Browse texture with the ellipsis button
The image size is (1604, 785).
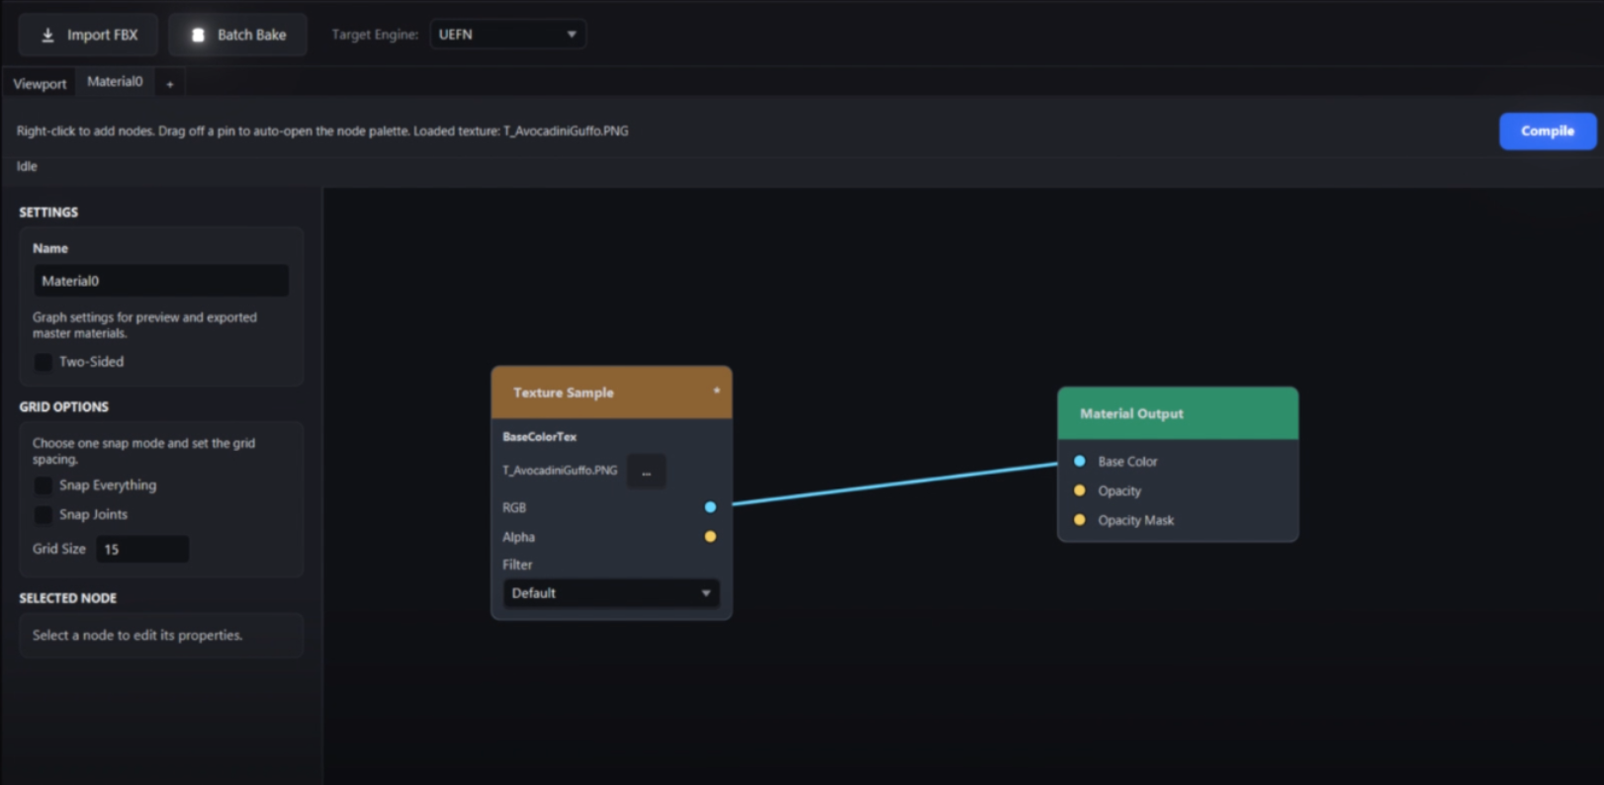tap(646, 471)
